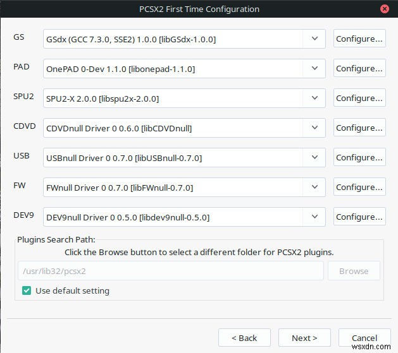This screenshot has width=398, height=353.
Task: Click the PCSX2 First Time Configuration title
Action: pyautogui.click(x=199, y=9)
